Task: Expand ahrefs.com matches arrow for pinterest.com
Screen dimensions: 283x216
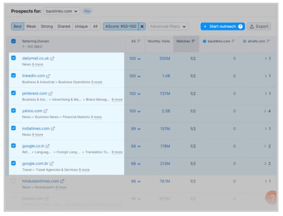Action: (266, 94)
